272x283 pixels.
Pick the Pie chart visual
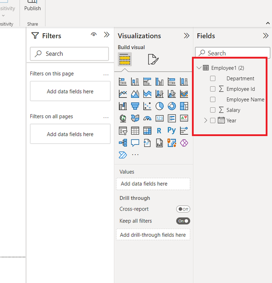160,106
